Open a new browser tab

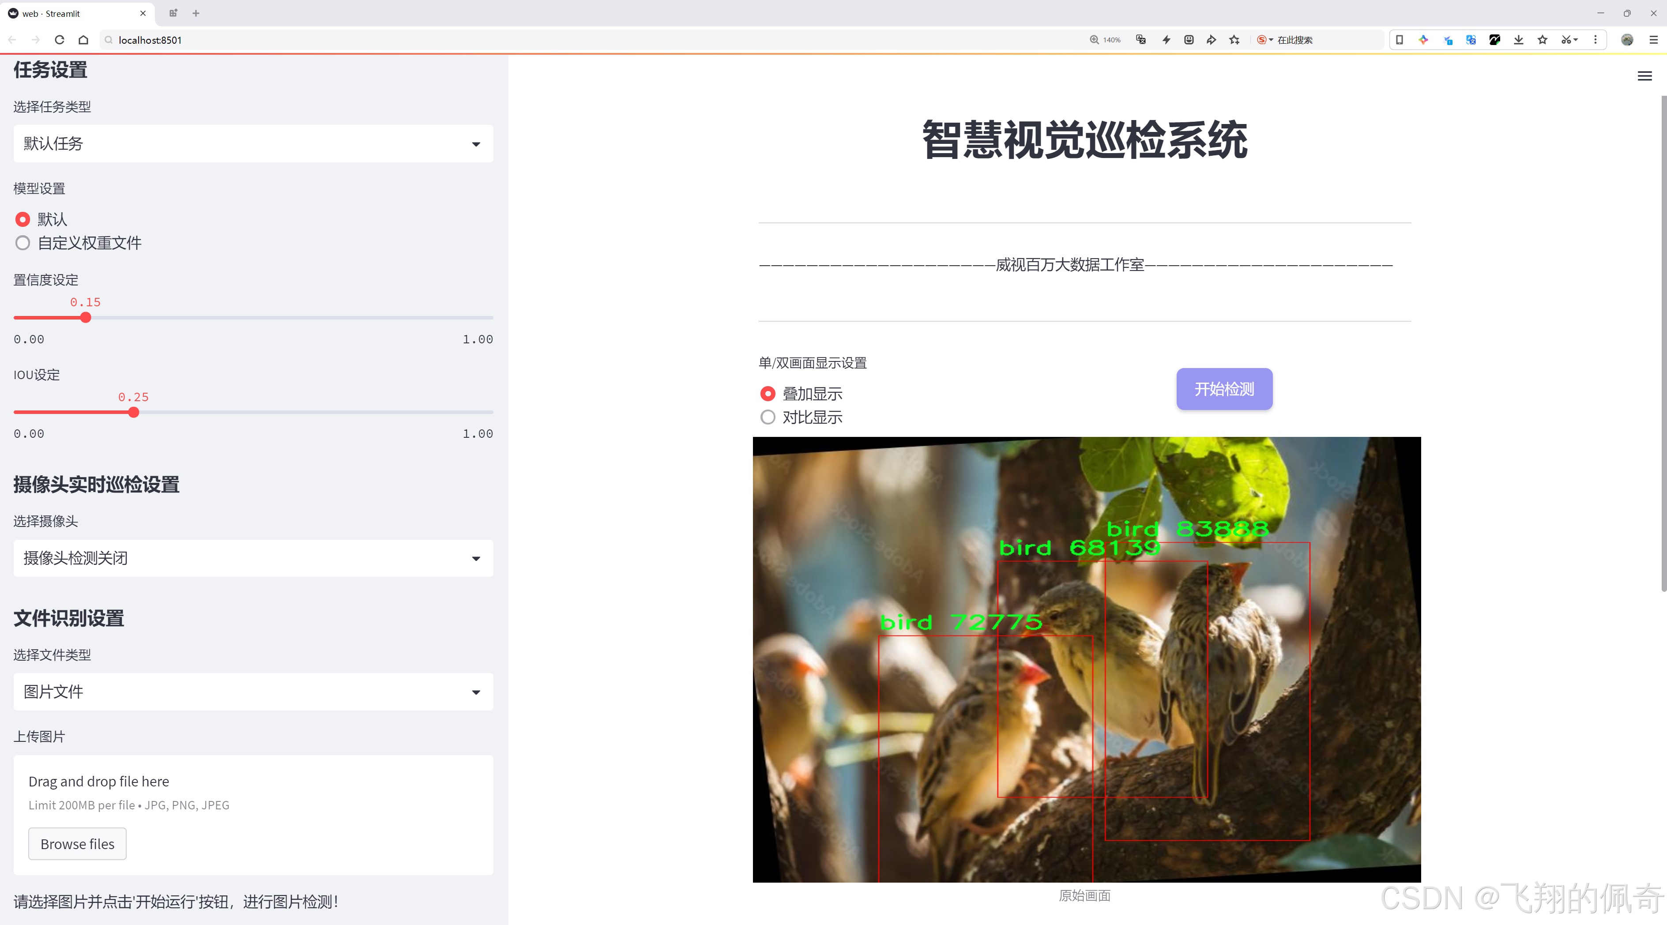[x=196, y=13]
